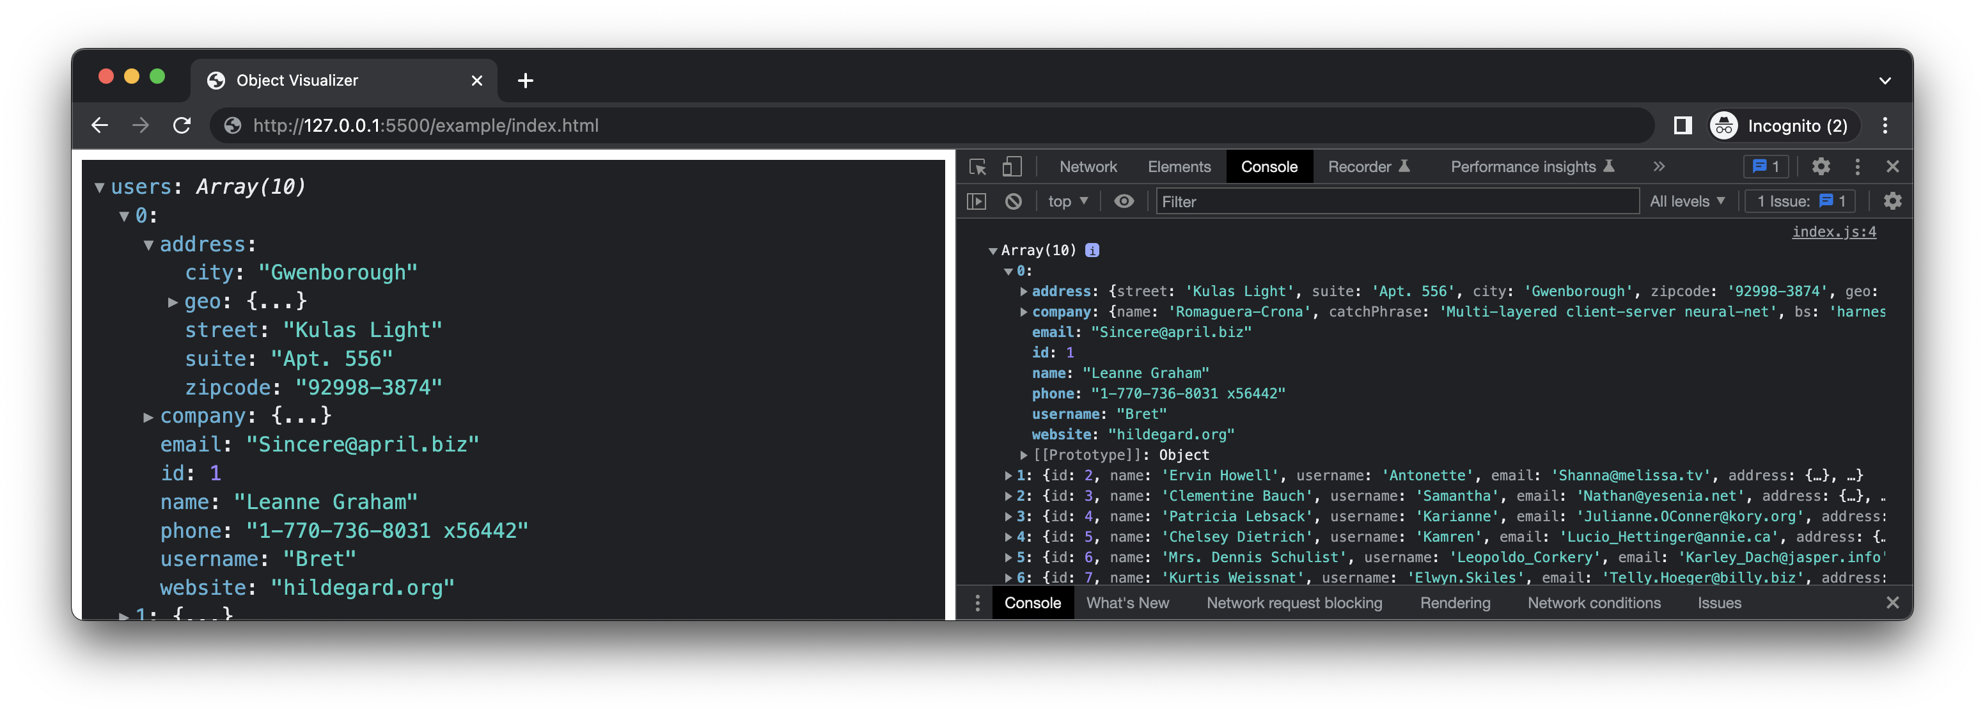Expand the company object in visualizer

[149, 417]
